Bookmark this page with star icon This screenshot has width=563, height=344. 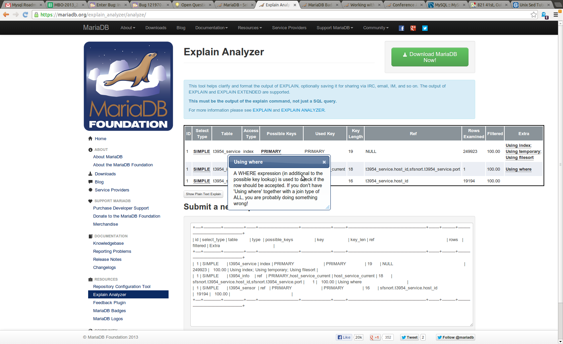coord(534,14)
